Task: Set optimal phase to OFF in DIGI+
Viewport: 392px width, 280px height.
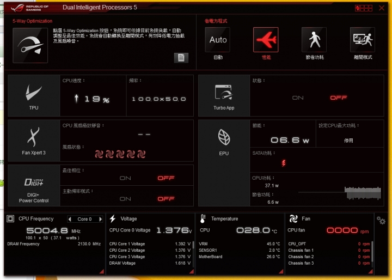Action: click(x=166, y=178)
